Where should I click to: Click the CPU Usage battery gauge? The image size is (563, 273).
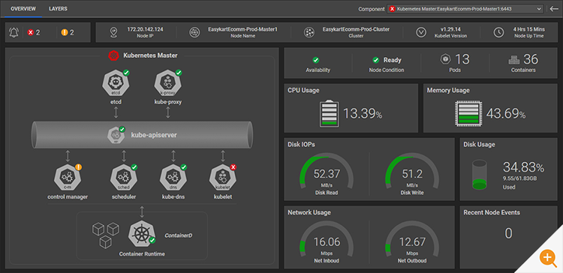tap(330, 113)
